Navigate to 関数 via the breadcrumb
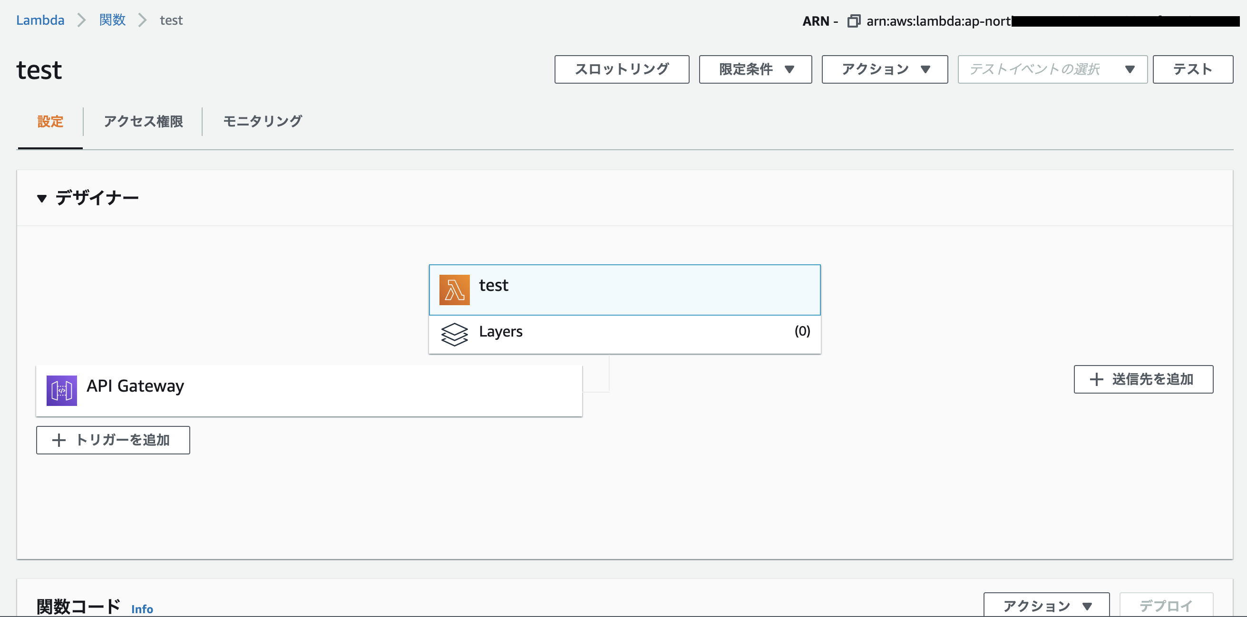 click(x=111, y=20)
